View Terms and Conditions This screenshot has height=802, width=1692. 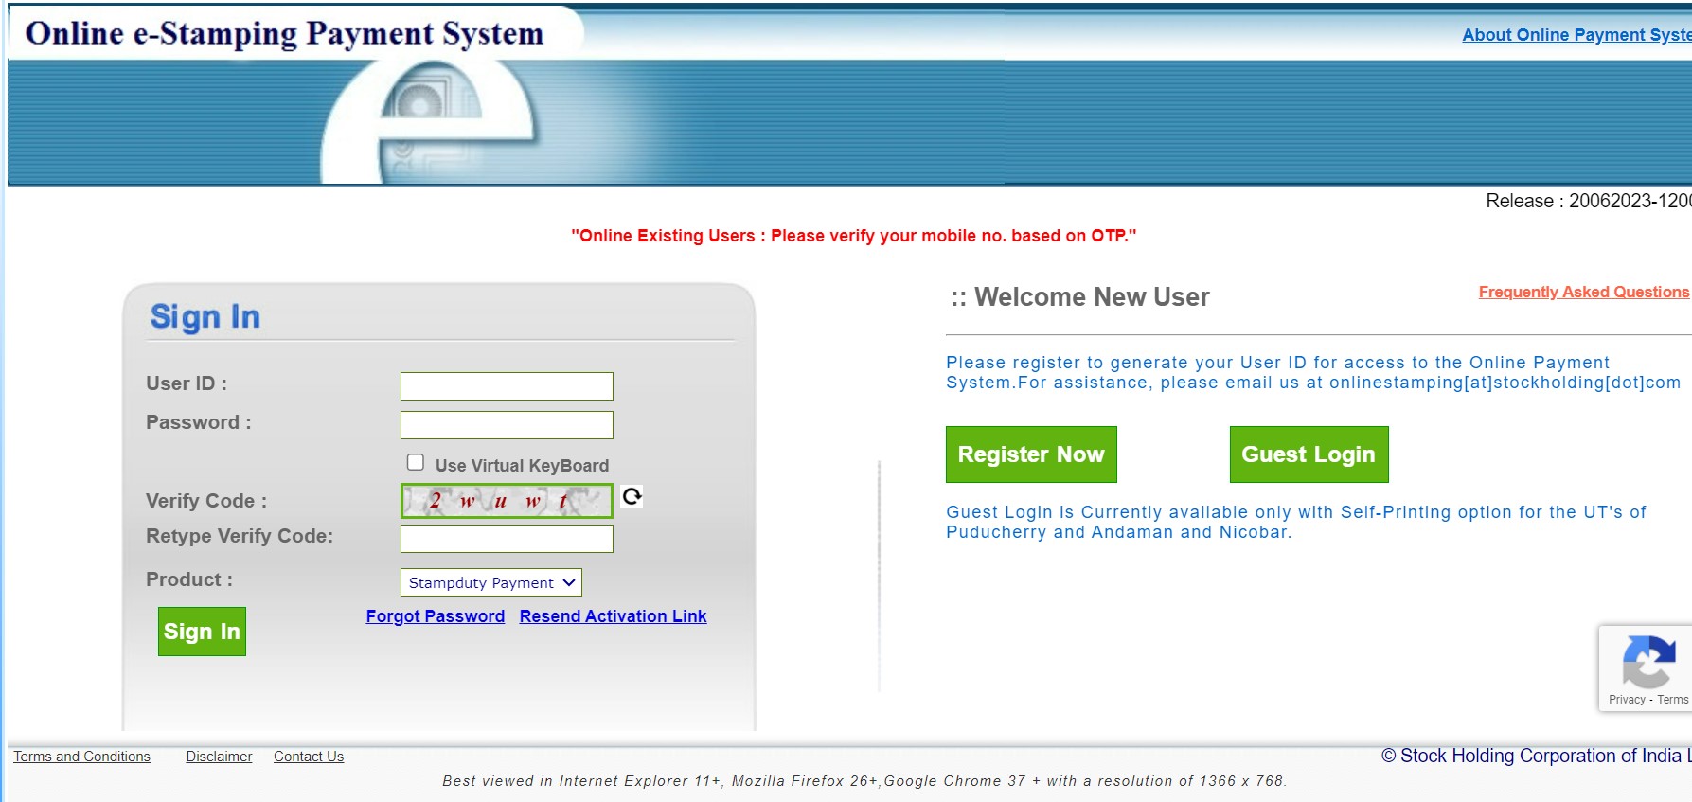(x=81, y=757)
